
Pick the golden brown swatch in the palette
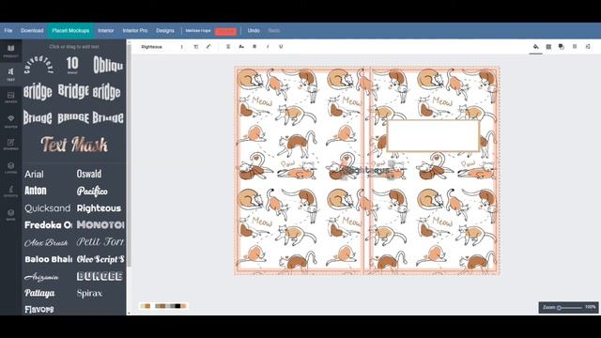tap(147, 306)
